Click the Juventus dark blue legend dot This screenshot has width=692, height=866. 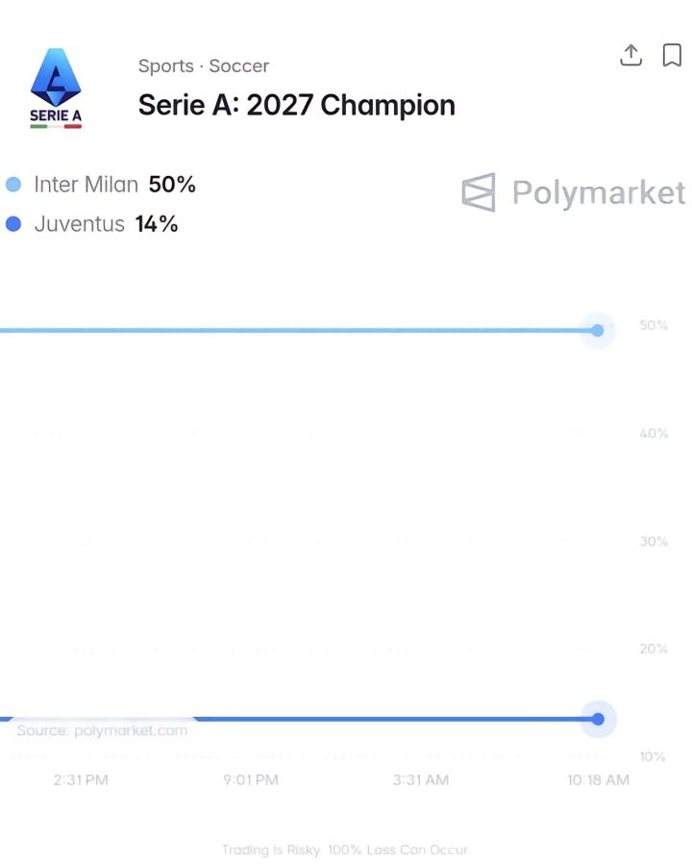[13, 224]
